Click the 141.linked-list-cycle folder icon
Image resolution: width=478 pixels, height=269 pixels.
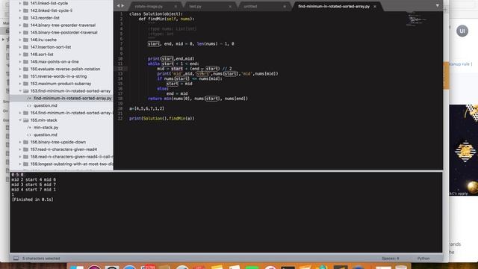pos(26,3)
